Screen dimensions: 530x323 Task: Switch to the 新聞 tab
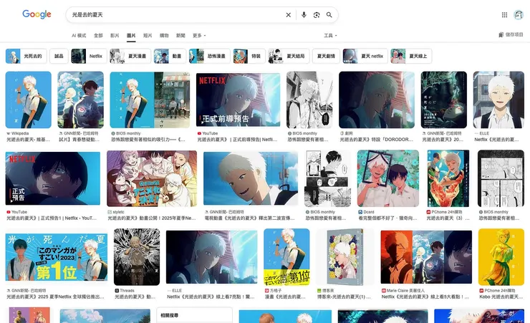pos(180,36)
